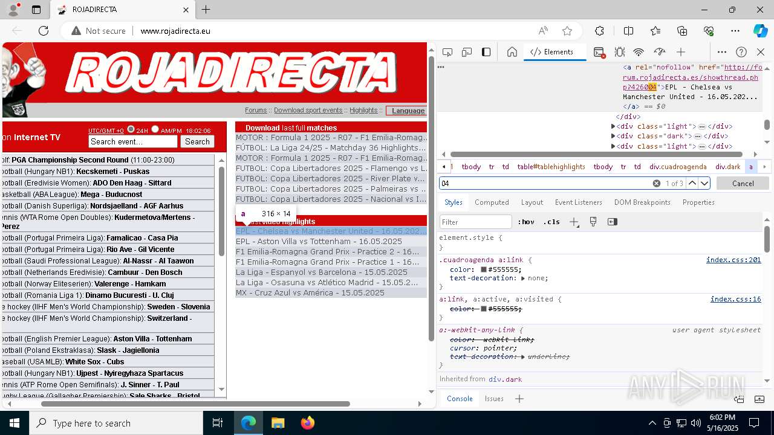Open the Issues drawer tab
This screenshot has height=435, width=774.
click(494, 399)
